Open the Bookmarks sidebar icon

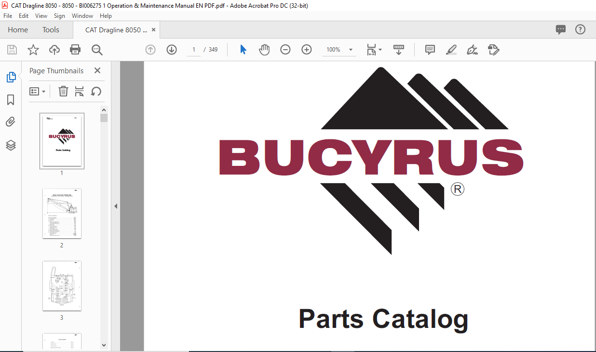[x=11, y=100]
